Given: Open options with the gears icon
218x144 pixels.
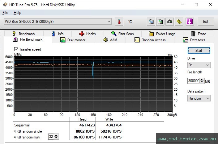Looking at the screenshot, I should pos(179,22).
